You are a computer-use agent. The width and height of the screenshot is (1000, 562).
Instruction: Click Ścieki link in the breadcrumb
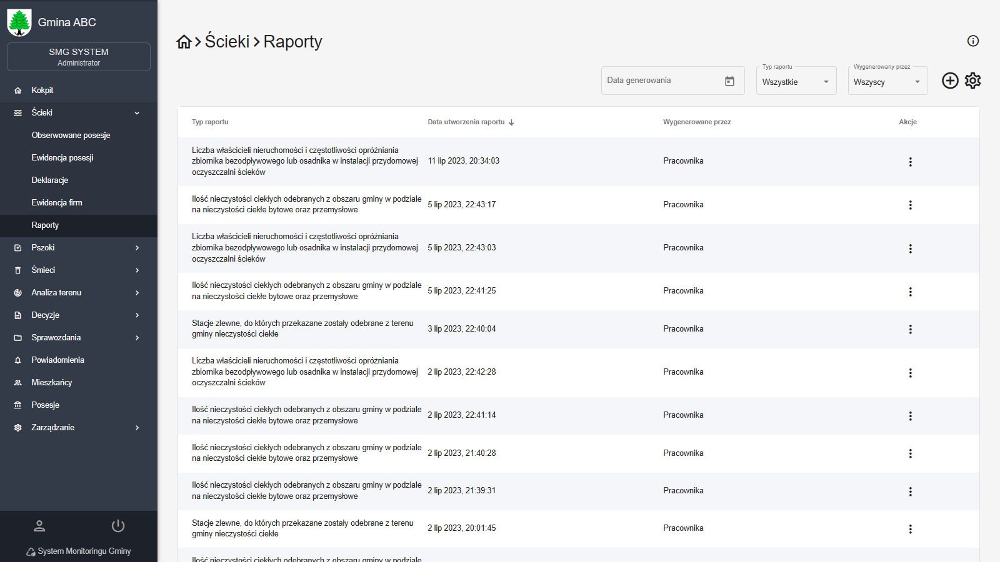coord(227,42)
